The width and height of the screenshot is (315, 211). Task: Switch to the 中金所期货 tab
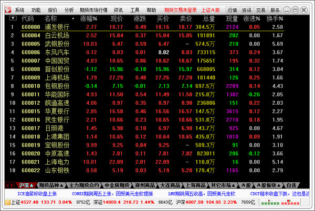coord(117,185)
